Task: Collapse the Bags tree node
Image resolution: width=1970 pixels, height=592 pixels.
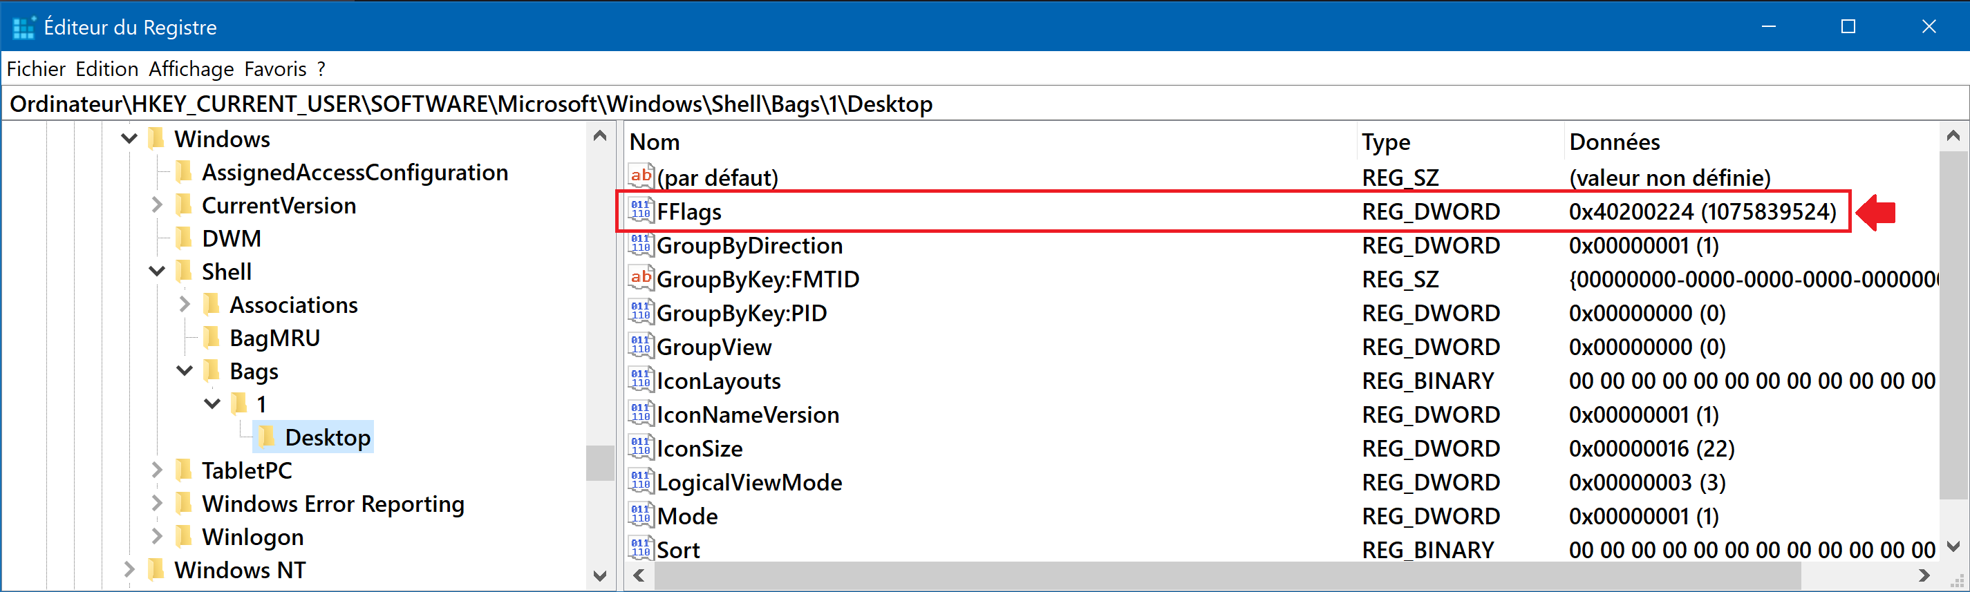Action: click(x=185, y=370)
